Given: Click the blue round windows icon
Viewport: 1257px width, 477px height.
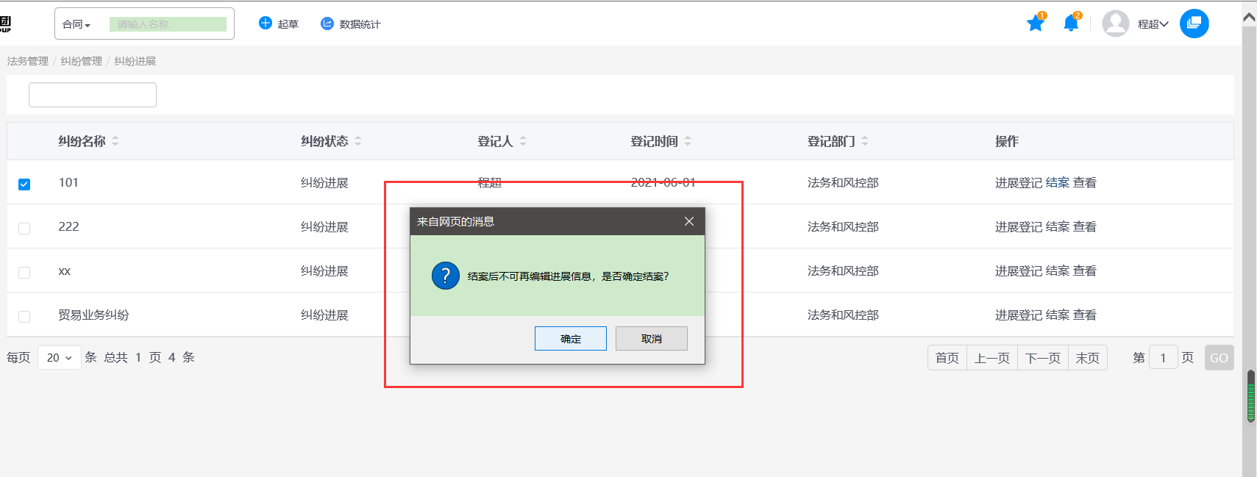Looking at the screenshot, I should [x=1194, y=24].
